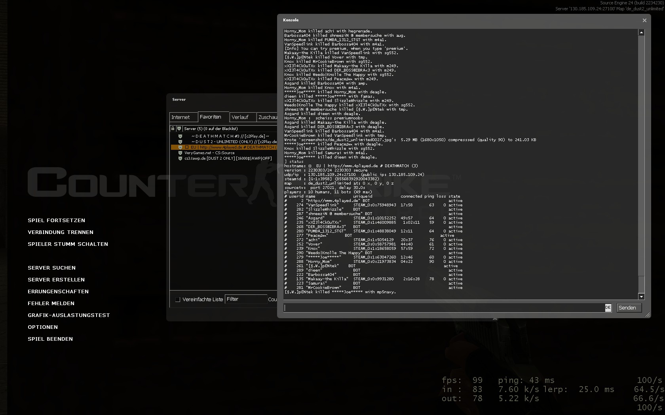Screen dimensions: 665x415
Task: Click the 'status' command line in console
Action: (294, 162)
